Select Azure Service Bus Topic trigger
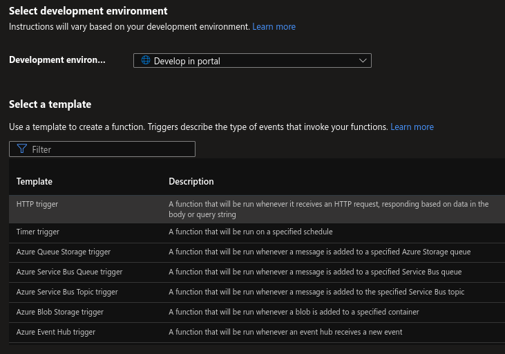This screenshot has width=505, height=354. [x=67, y=292]
